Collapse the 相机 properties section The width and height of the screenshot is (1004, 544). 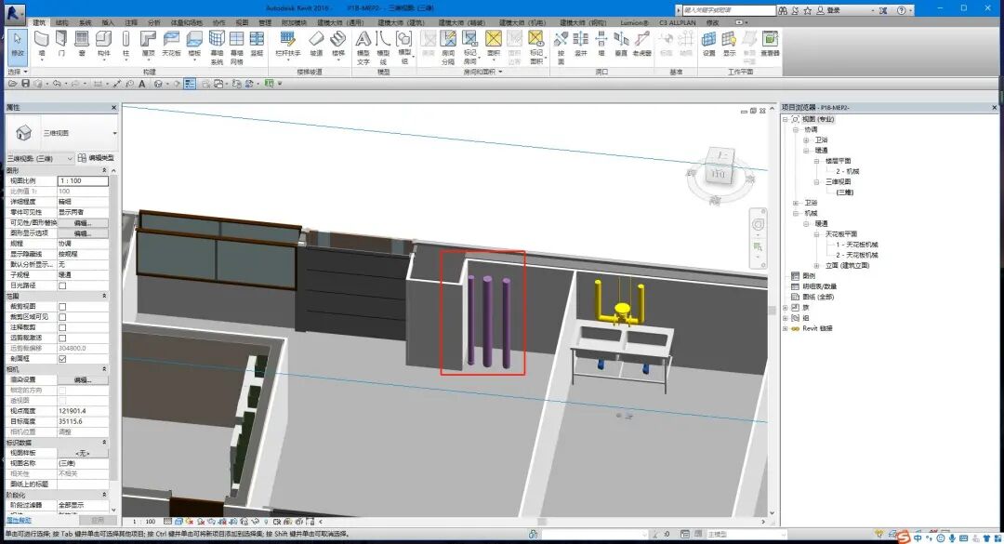[104, 369]
